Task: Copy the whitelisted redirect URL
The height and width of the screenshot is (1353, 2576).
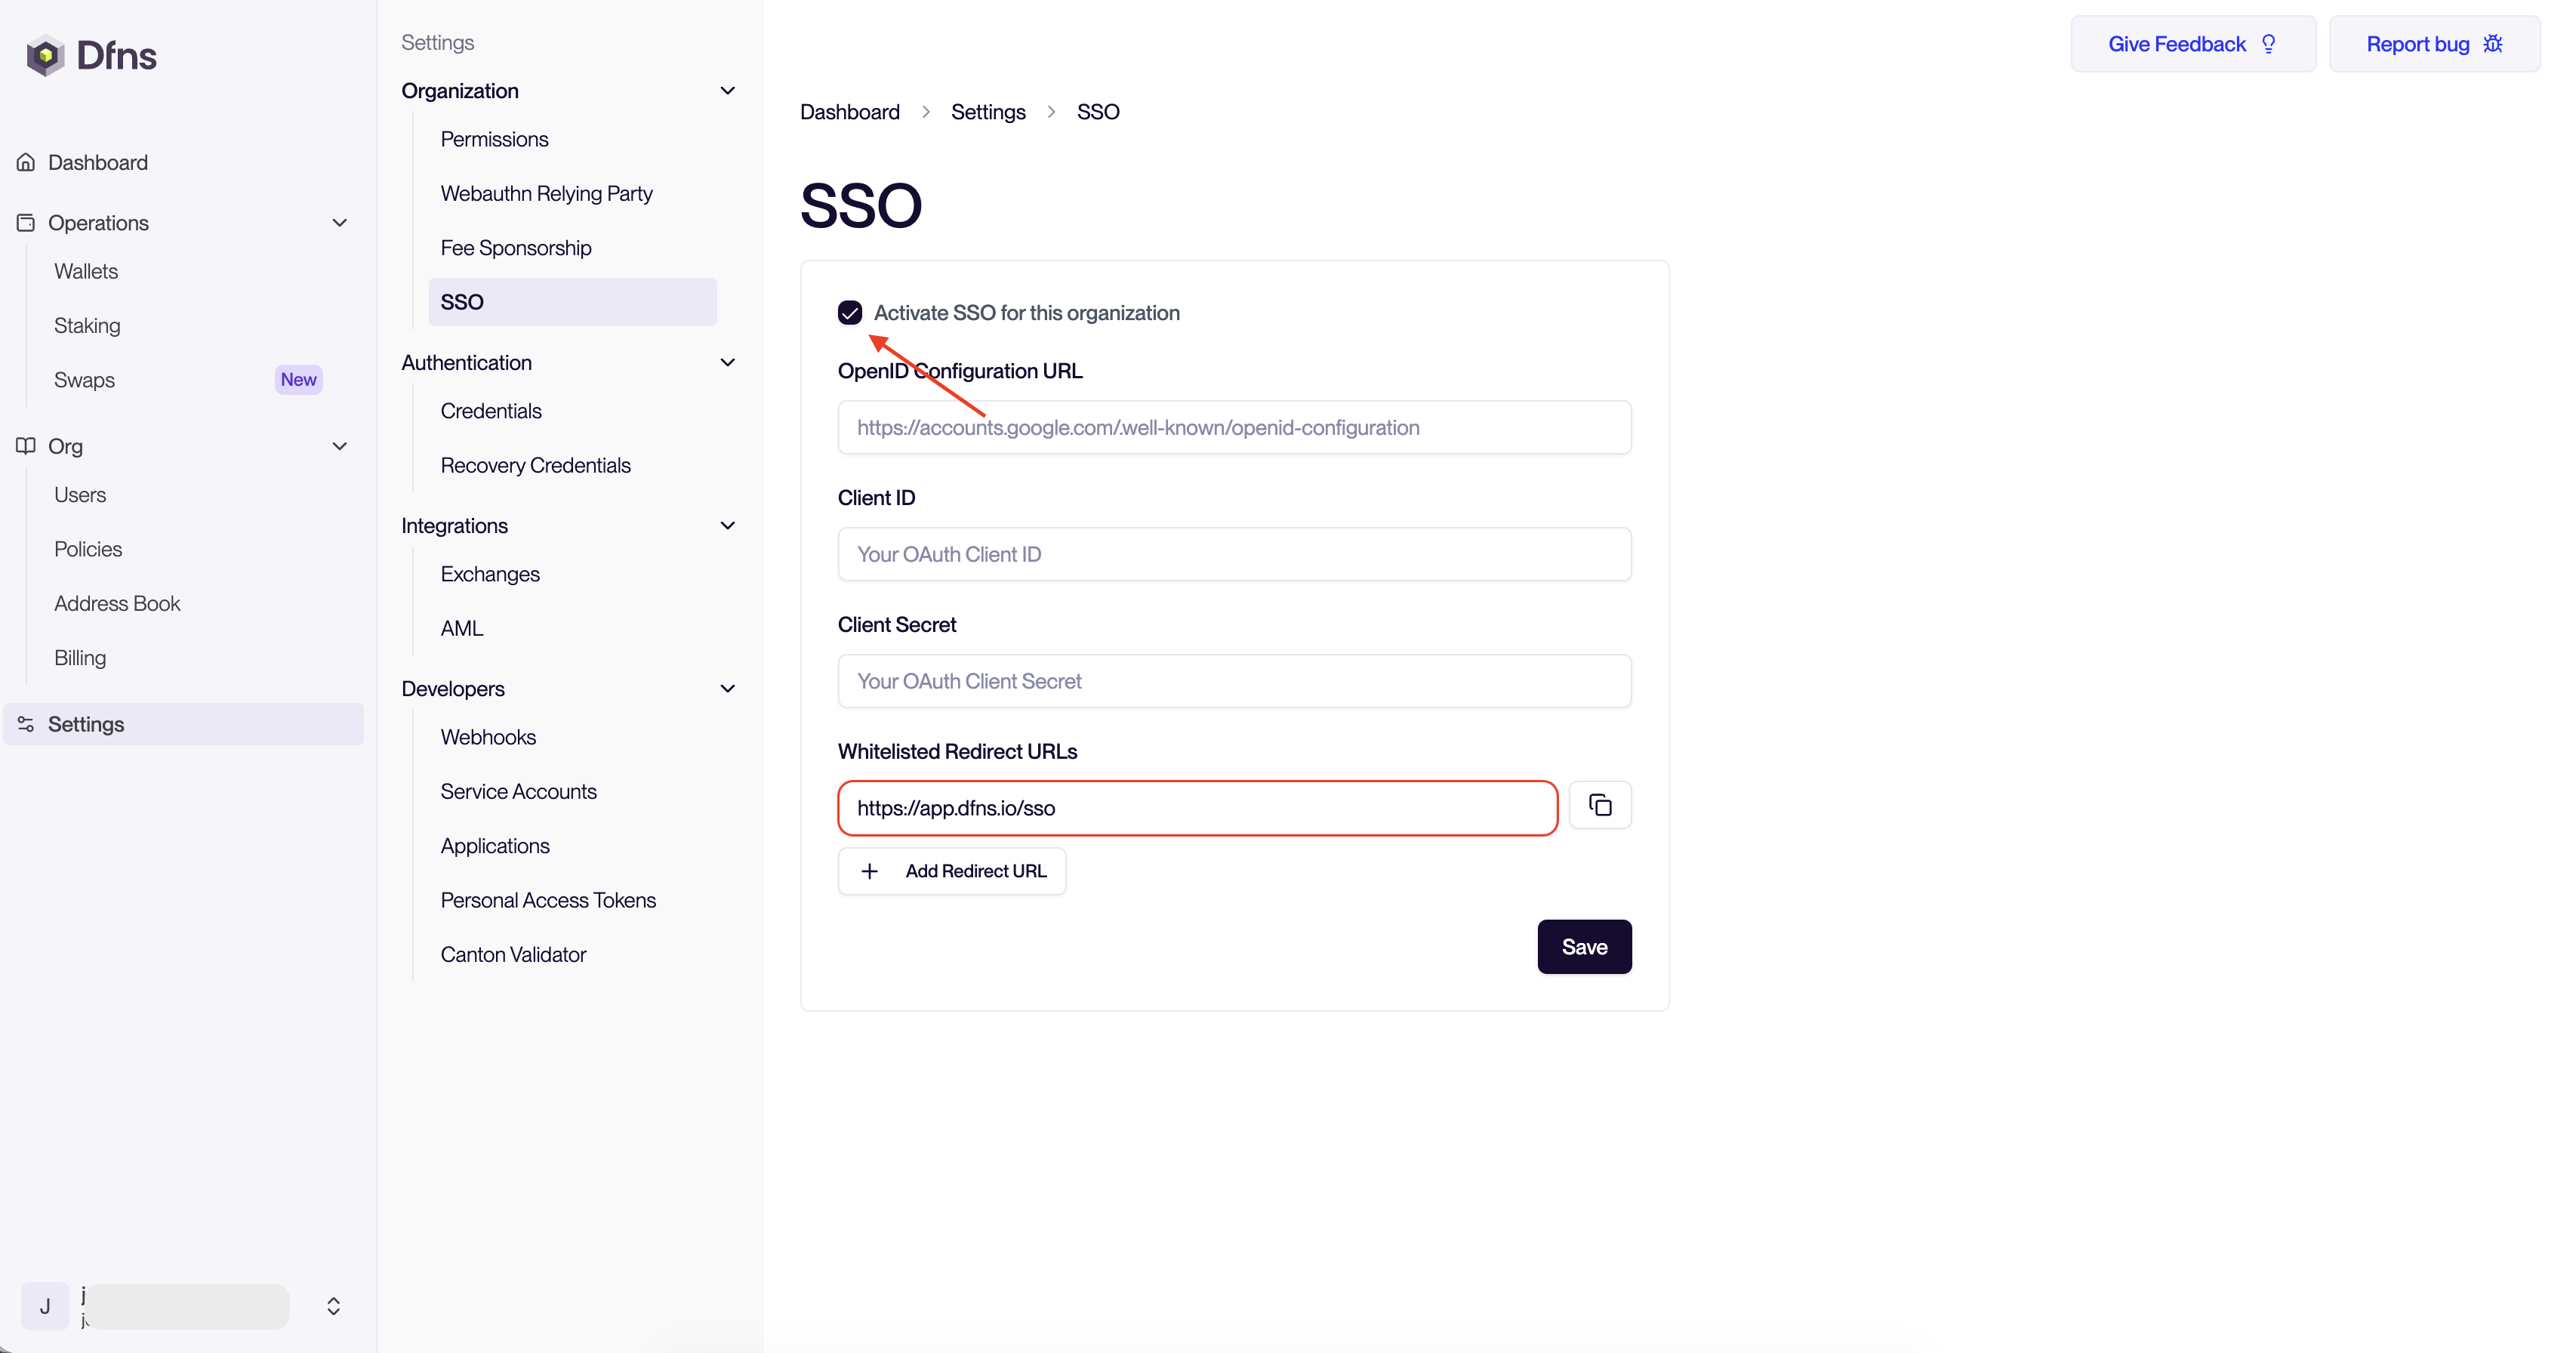Action: pyautogui.click(x=1600, y=805)
